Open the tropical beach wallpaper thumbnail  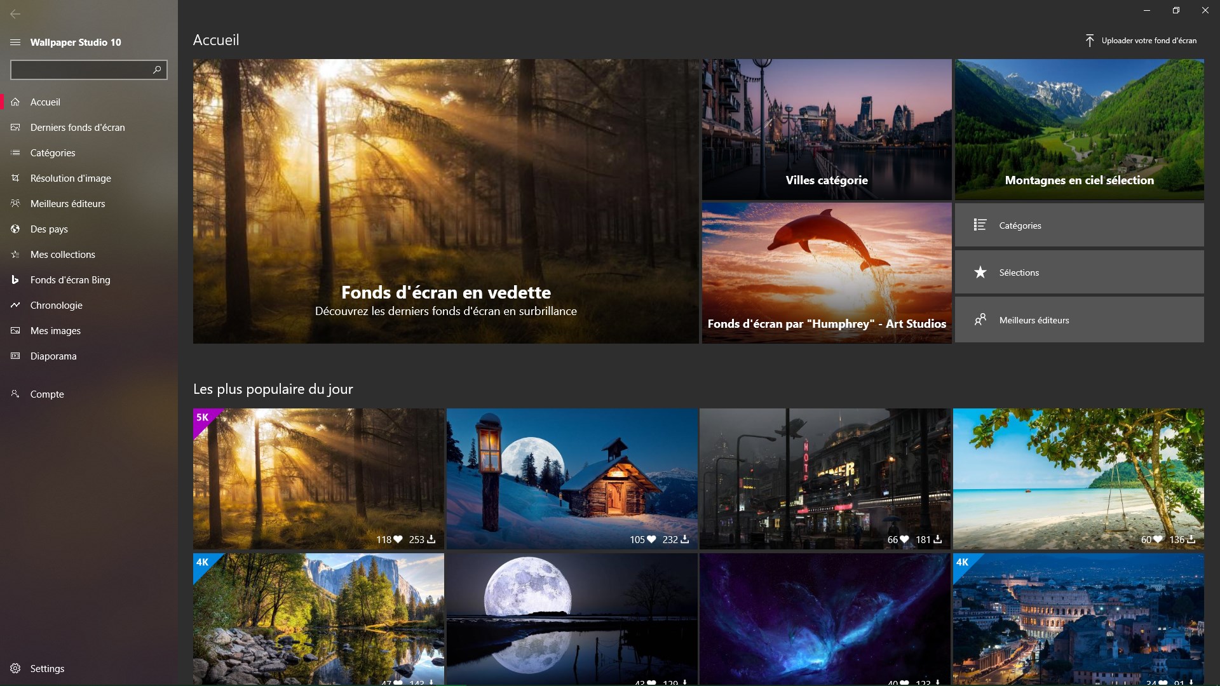click(x=1078, y=478)
